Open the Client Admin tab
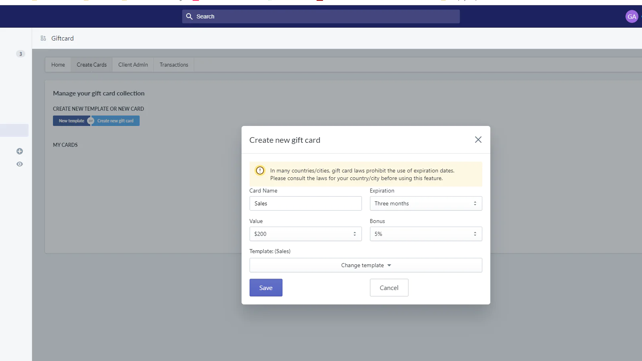 click(x=133, y=65)
